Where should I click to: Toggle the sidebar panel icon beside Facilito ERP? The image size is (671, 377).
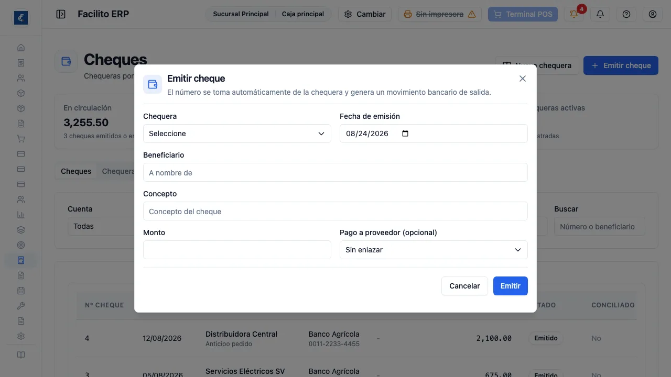[x=61, y=14]
